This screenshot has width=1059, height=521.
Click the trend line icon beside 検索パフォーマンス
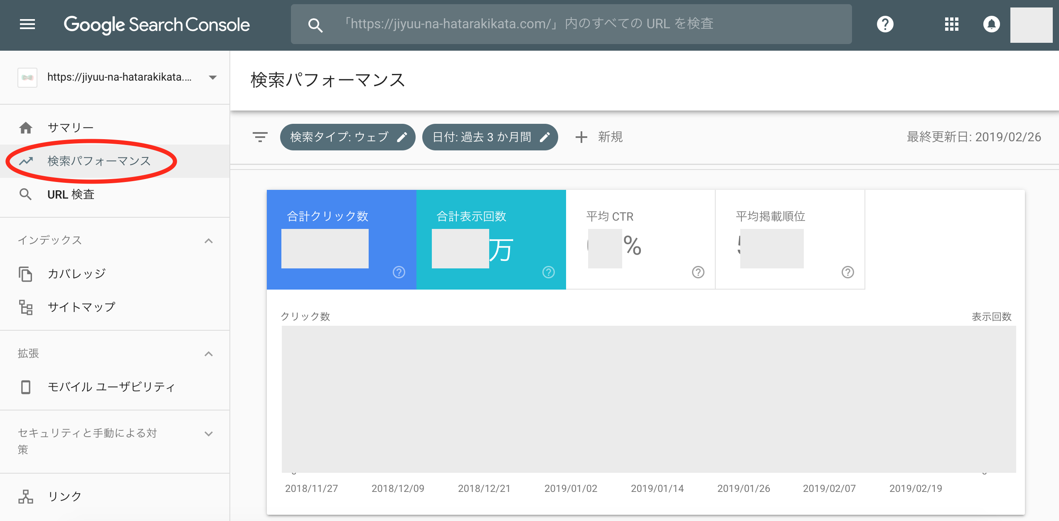(26, 161)
